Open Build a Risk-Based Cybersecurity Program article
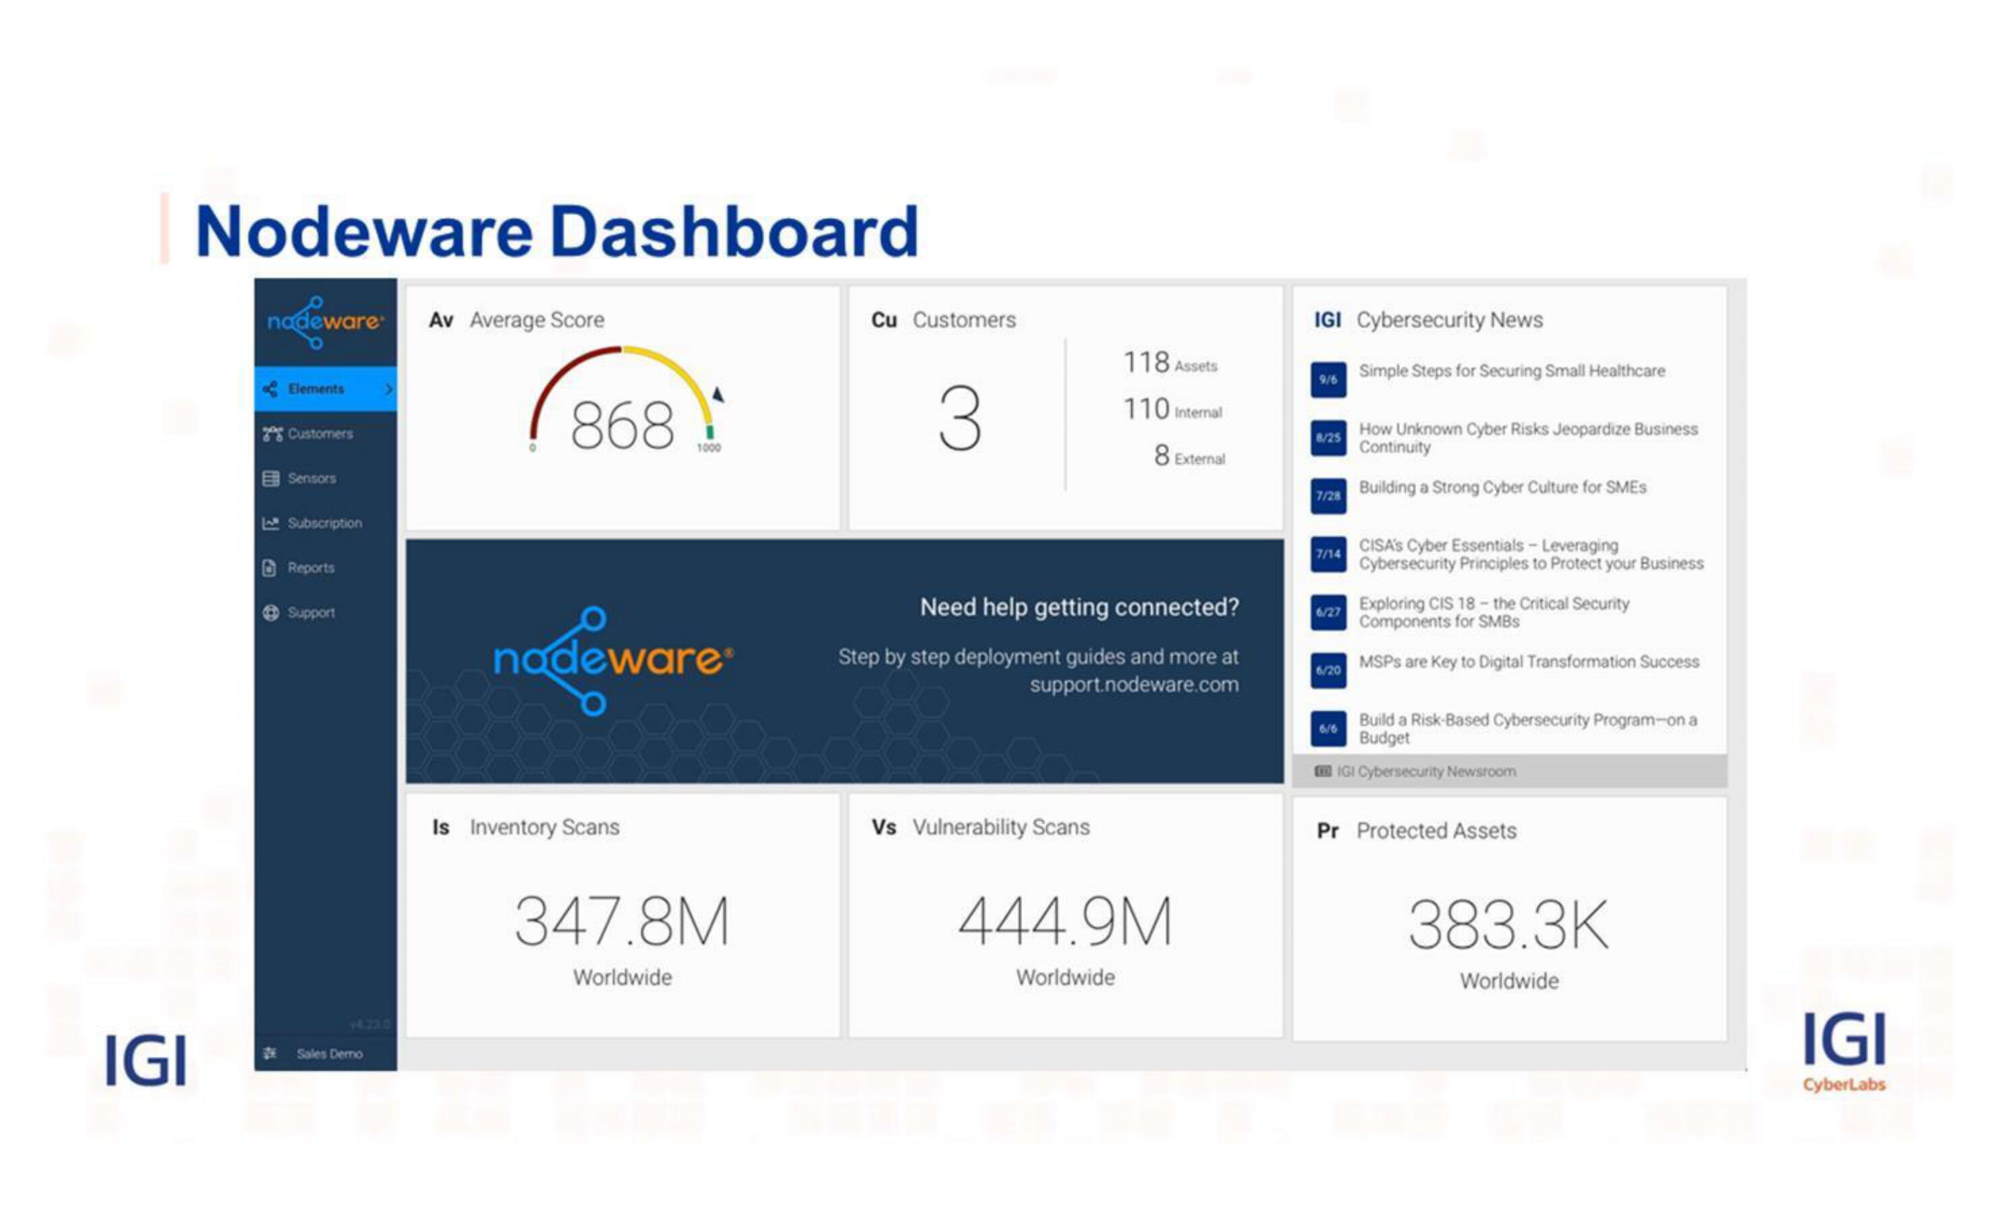The image size is (2000, 1214). [1528, 728]
